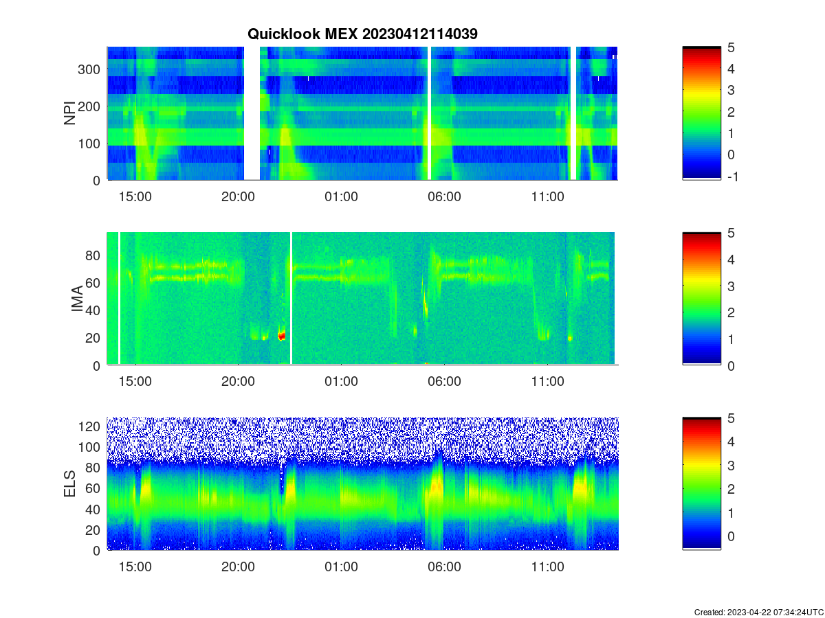Click the 20 tick on the IMA axis
This screenshot has height=618, width=825.
pos(94,338)
